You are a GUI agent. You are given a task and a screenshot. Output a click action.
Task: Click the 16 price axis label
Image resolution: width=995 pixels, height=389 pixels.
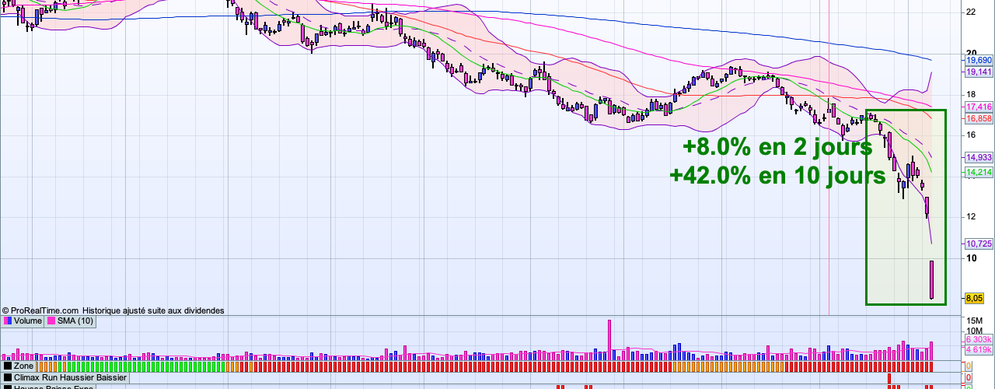(971, 135)
